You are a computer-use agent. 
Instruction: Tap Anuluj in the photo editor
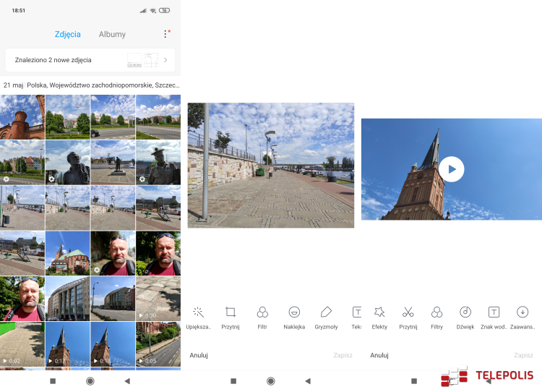(199, 355)
